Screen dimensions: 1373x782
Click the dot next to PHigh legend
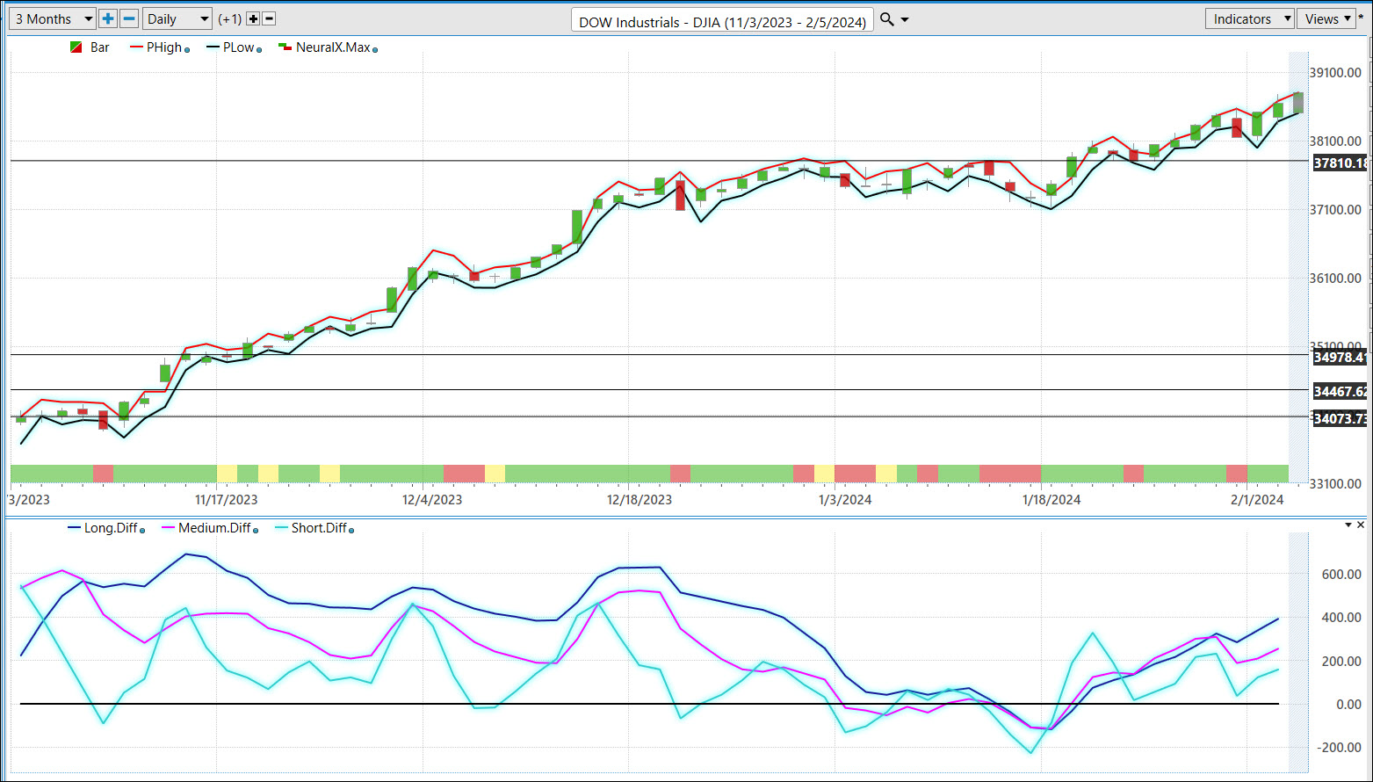187,50
